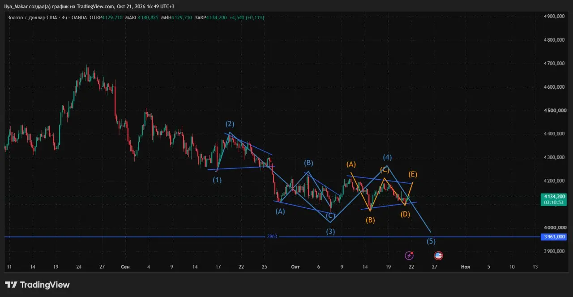Click the blue 3963,000 price axis label

pyautogui.click(x=554, y=237)
